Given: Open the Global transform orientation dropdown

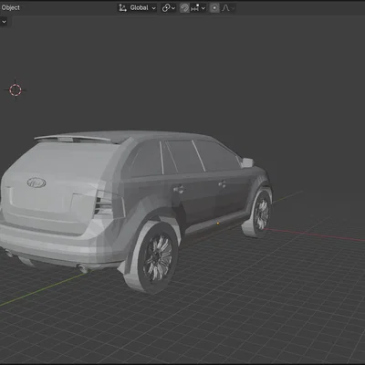Looking at the screenshot, I should (x=138, y=8).
